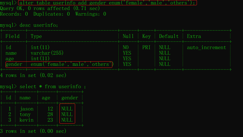Click the name 'tony' in results
Viewport: 243px width, 137px height.
click(x=25, y=114)
